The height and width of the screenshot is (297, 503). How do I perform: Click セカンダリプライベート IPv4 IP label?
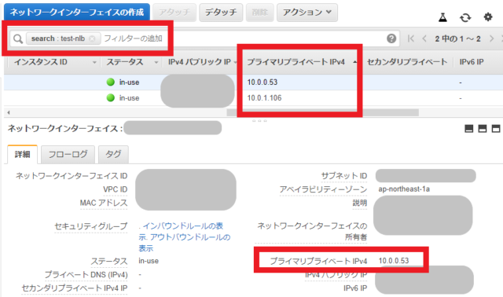(75, 288)
